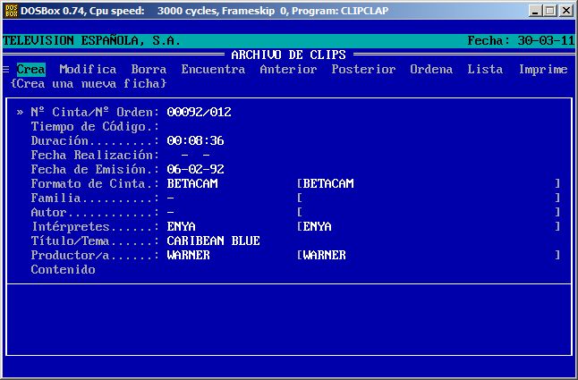Click the Título/Tema label
The height and width of the screenshot is (380, 578).
[95, 241]
